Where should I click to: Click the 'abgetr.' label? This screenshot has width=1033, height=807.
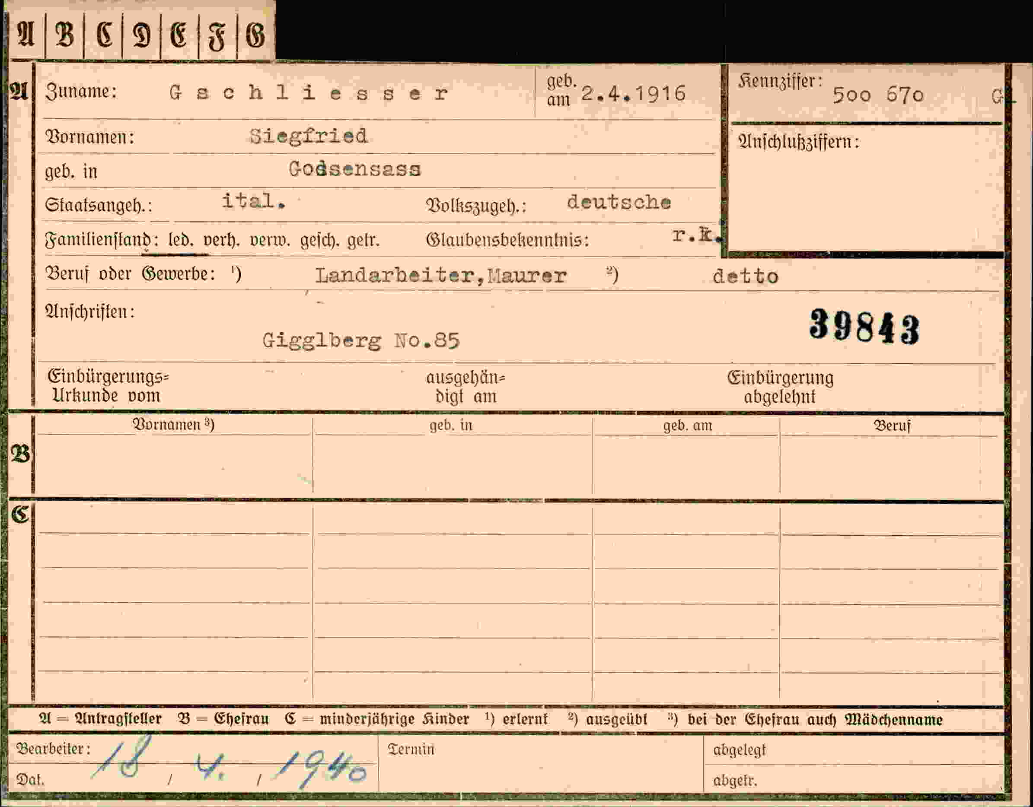pos(735,781)
